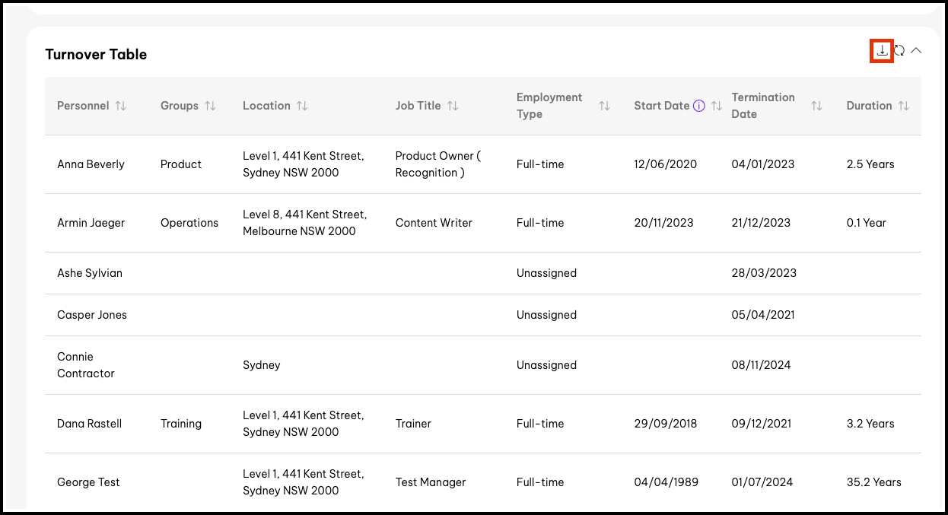Image resolution: width=948 pixels, height=515 pixels.
Task: Sort table by Job Title column
Action: pyautogui.click(x=453, y=106)
